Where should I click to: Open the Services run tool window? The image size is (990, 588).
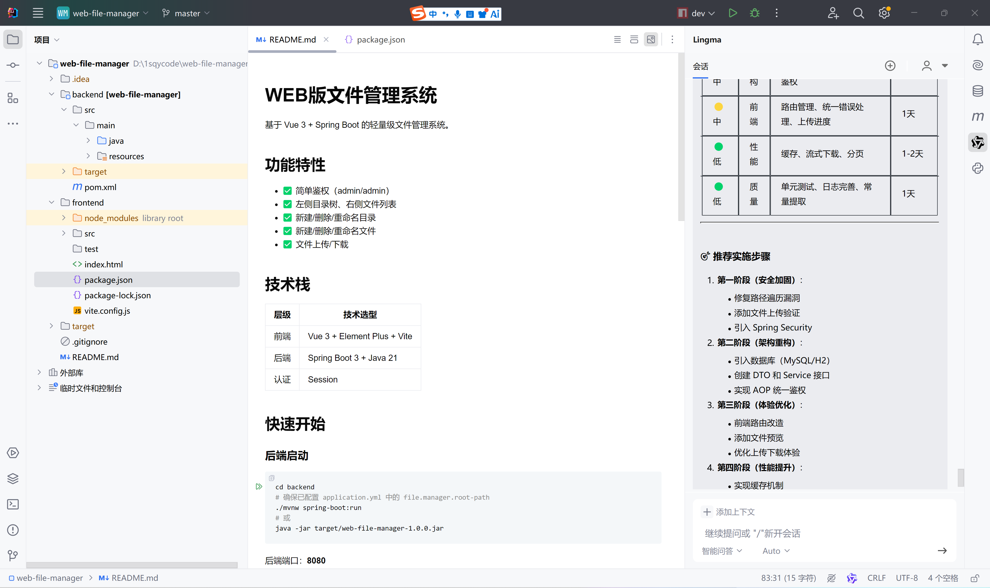pos(13,453)
